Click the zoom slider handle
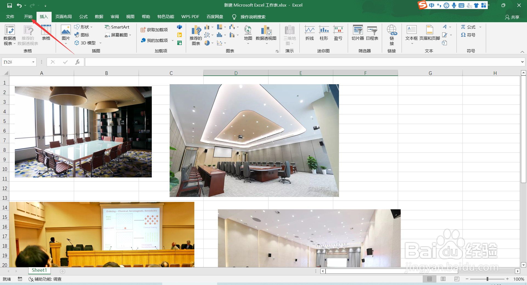The width and height of the screenshot is (527, 285). (x=487, y=279)
